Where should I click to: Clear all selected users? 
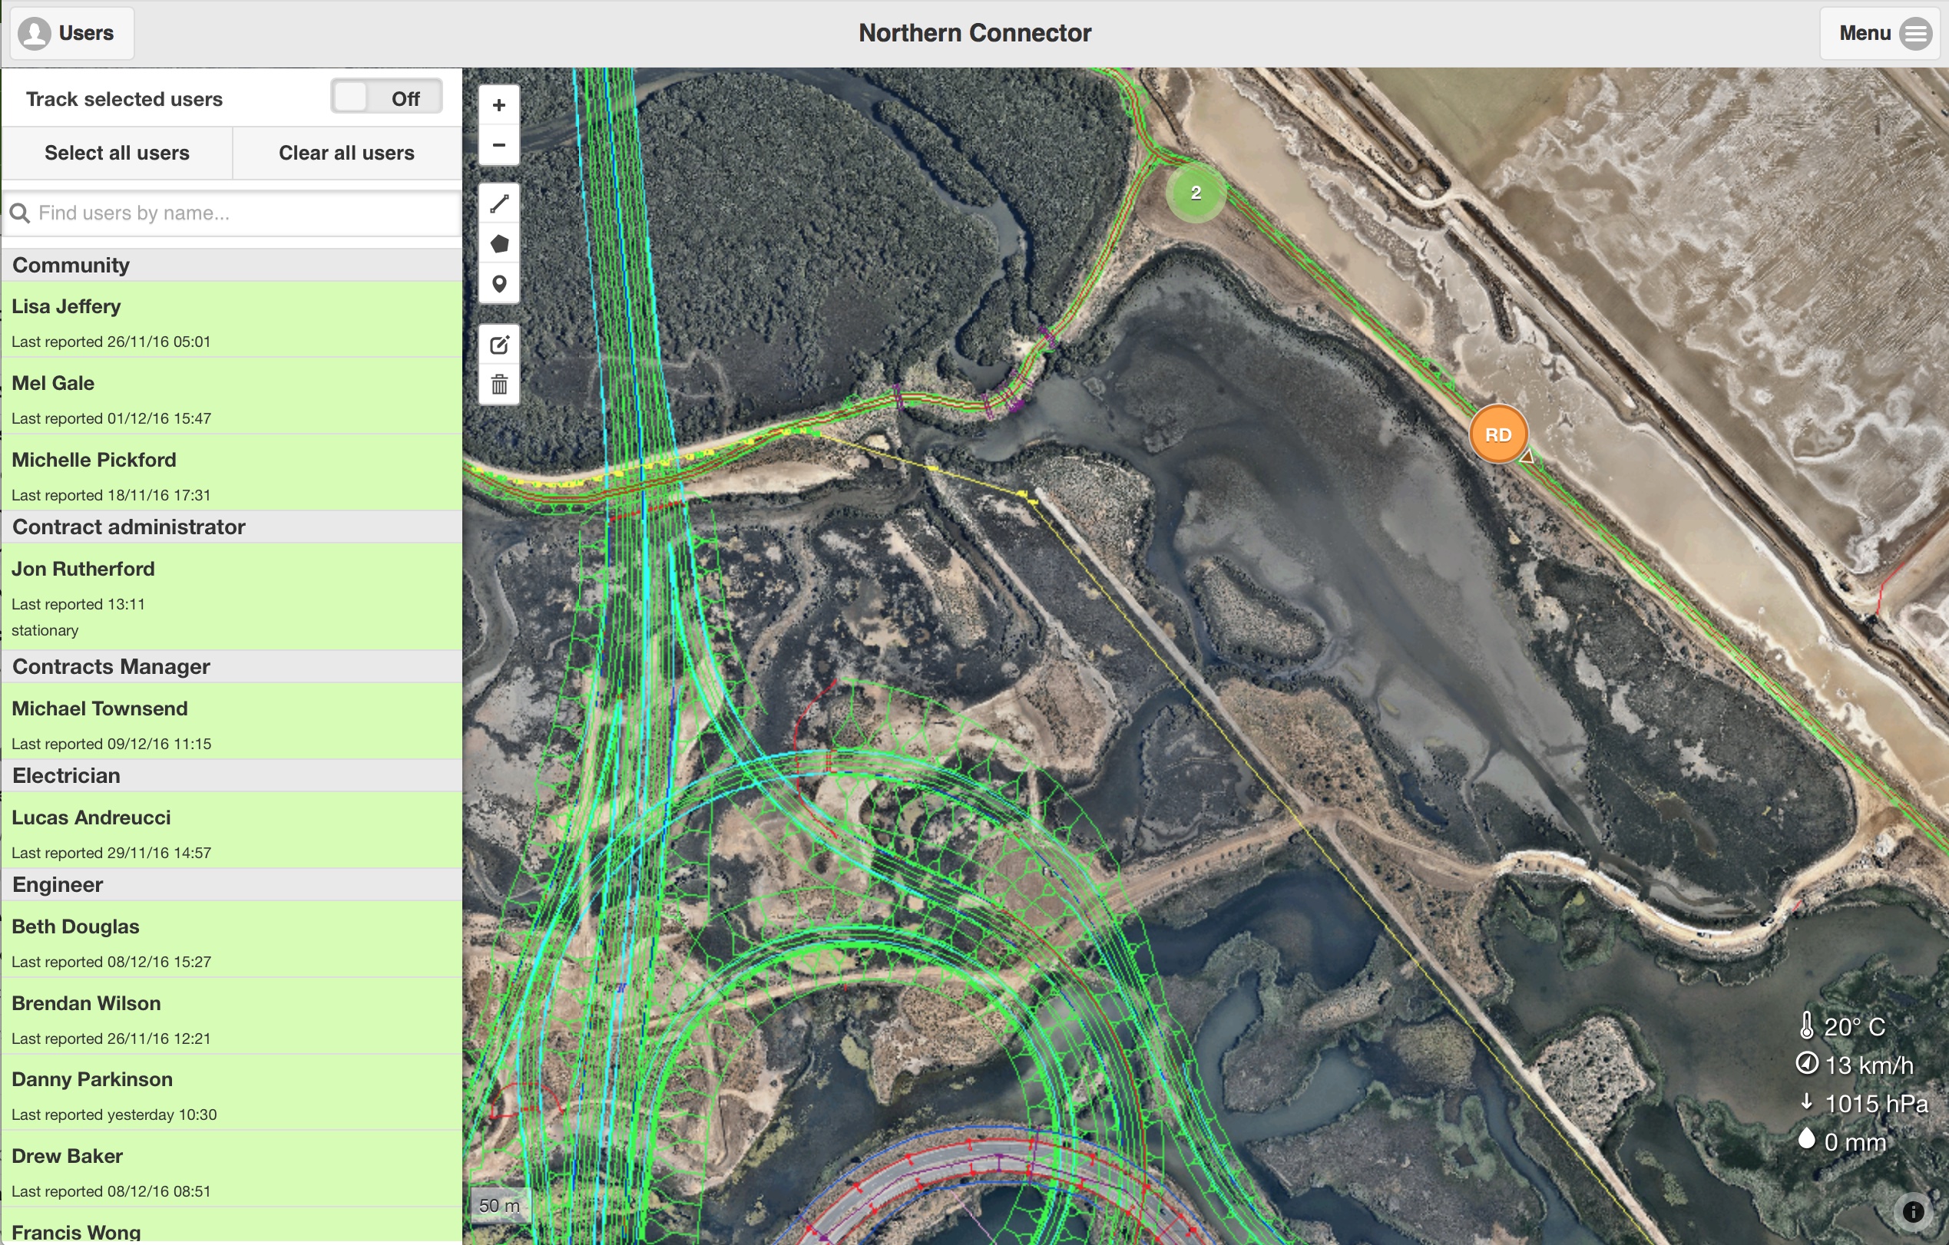coord(346,152)
